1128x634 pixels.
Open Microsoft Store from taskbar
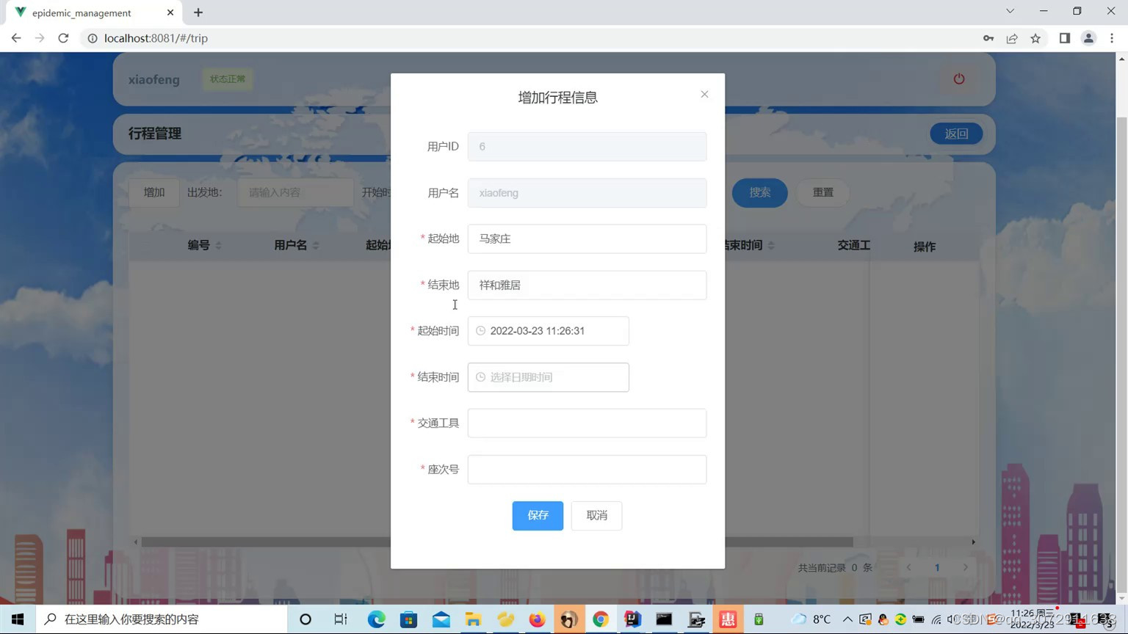click(x=409, y=619)
